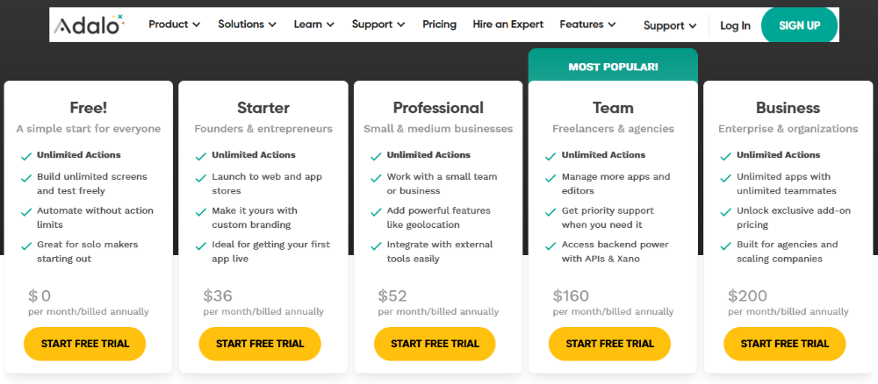Expand the Learn menu chevron
The width and height of the screenshot is (878, 384).
pos(330,25)
